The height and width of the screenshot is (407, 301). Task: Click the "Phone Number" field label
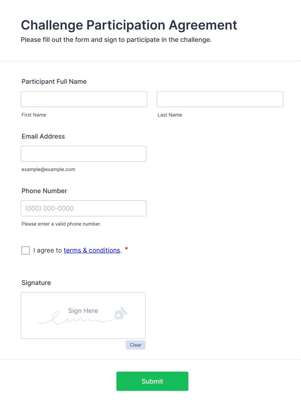44,191
